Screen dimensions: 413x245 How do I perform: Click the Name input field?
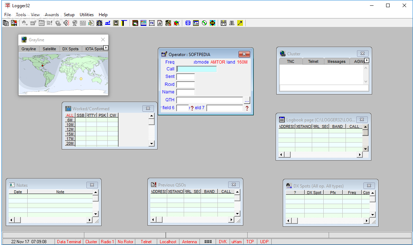click(186, 92)
